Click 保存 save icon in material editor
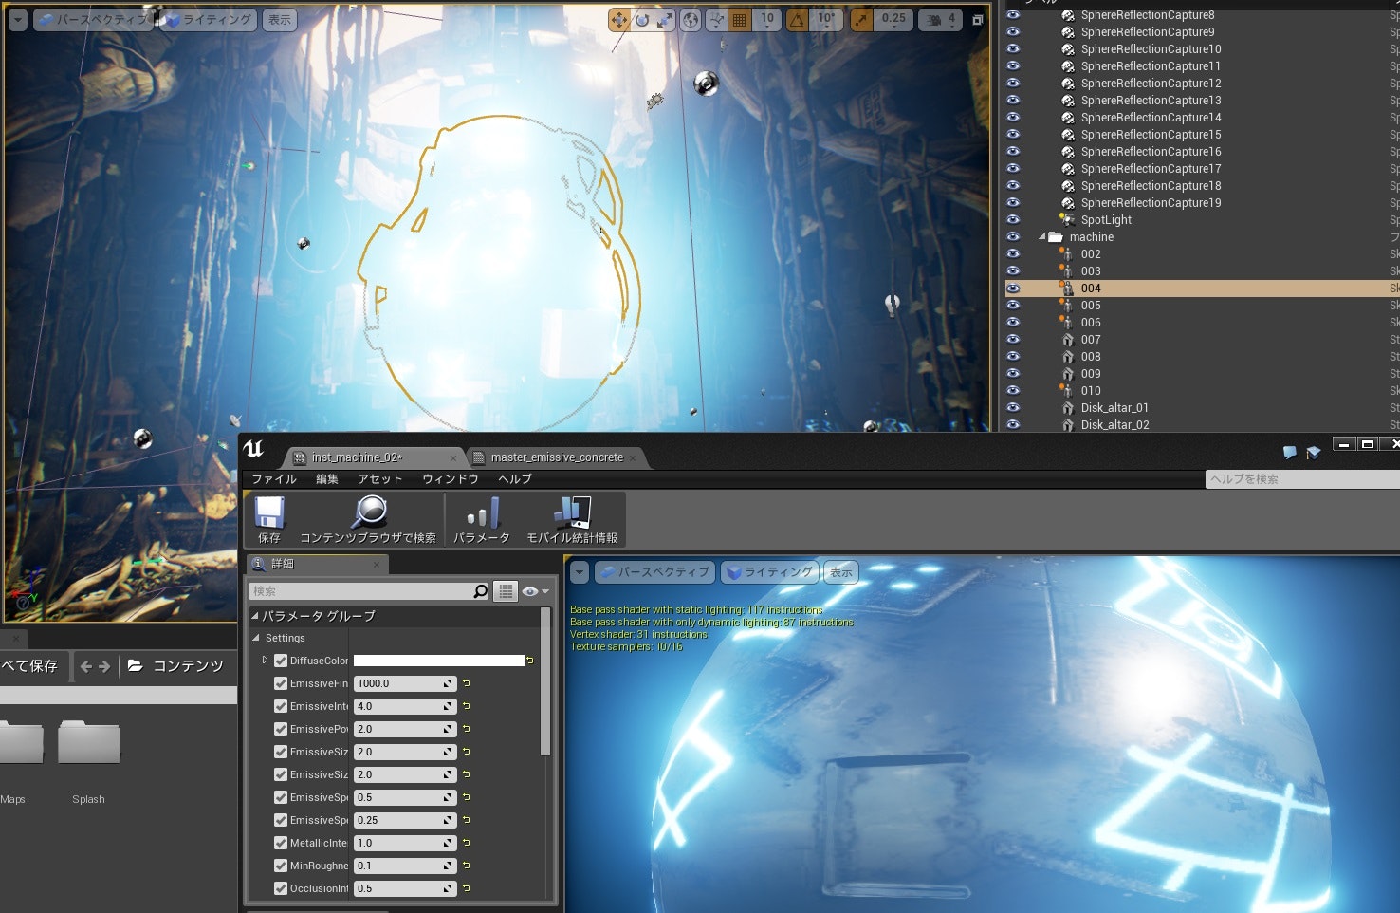The image size is (1400, 913). pyautogui.click(x=269, y=519)
